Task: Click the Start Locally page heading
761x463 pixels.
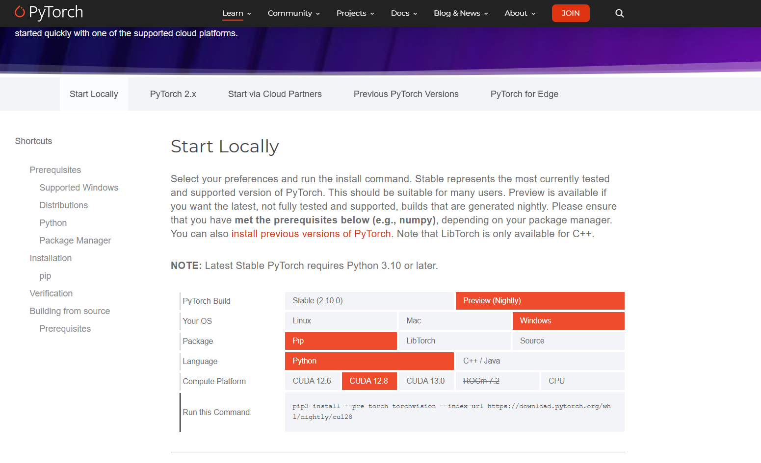Action: point(225,146)
